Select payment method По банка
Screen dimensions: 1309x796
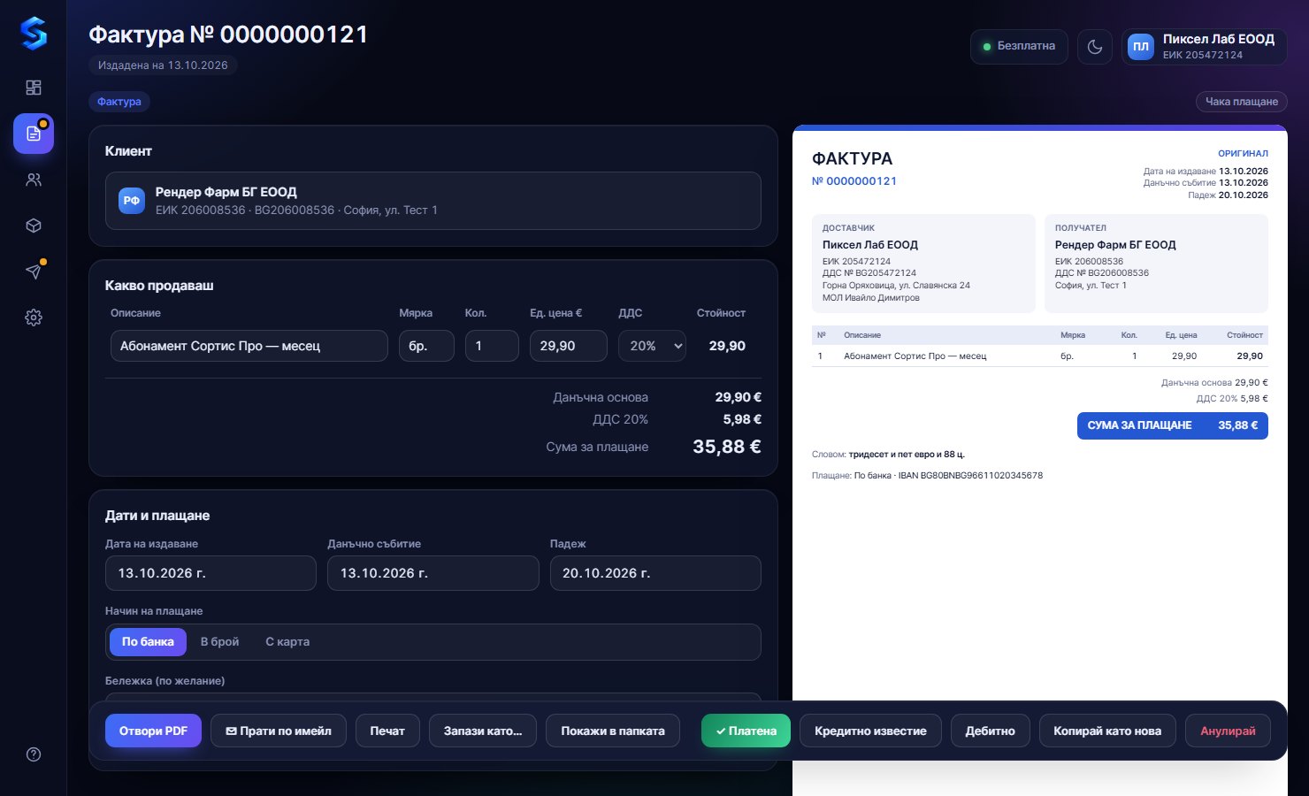tap(148, 642)
